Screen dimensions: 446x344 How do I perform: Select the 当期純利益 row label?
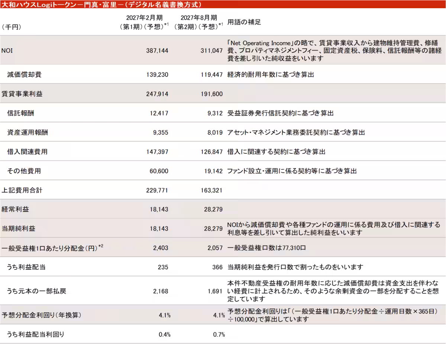point(19,229)
